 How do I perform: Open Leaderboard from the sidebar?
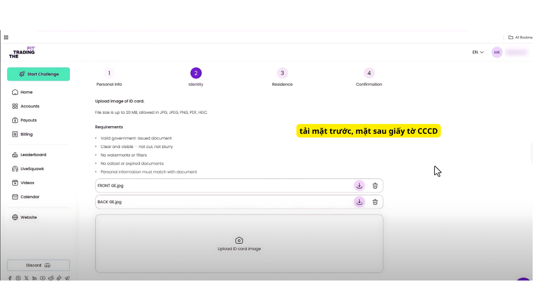33,155
